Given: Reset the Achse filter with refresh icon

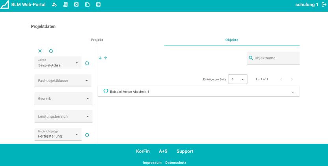Looking at the screenshot, I should (87, 63).
